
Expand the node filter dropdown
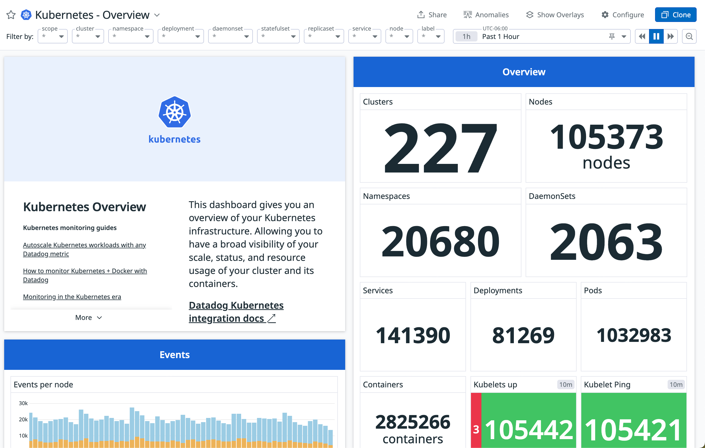click(x=399, y=36)
